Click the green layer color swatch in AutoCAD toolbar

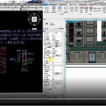pyautogui.click(x=22, y=9)
